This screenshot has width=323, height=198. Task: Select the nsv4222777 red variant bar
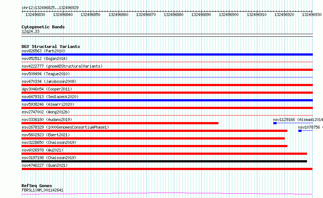coord(167,70)
